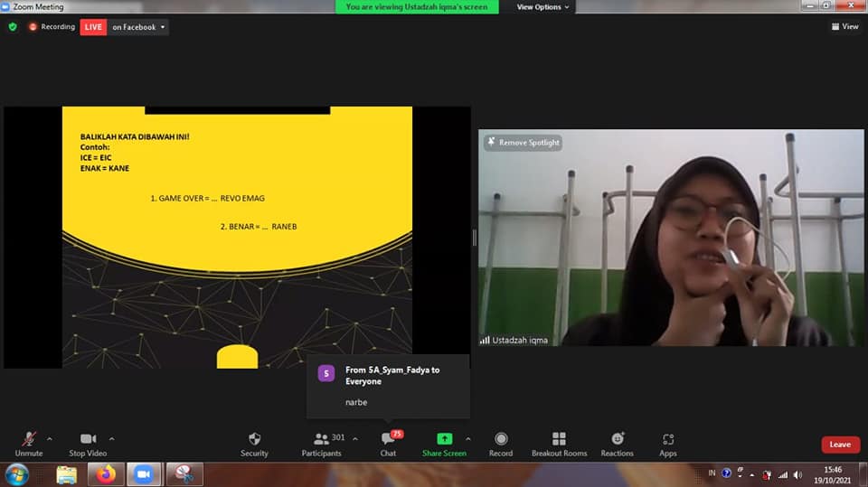The image size is (868, 487).
Task: Click the green encryption shield icon
Action: click(13, 27)
